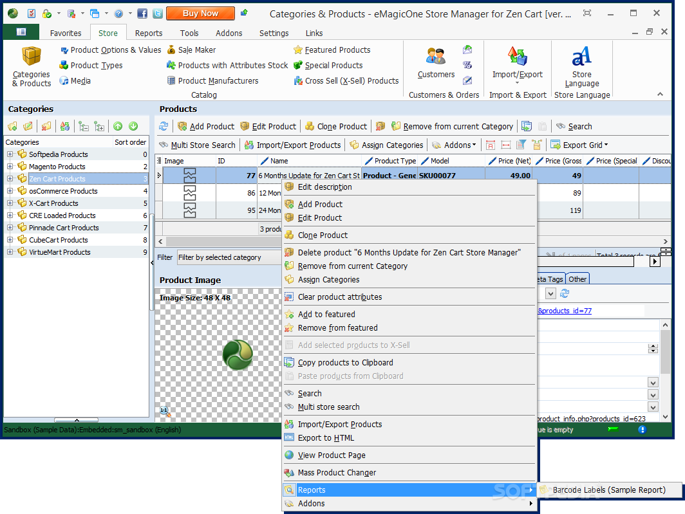The image size is (685, 514).
Task: Sort grid by Price (Net) column
Action: pos(509,161)
